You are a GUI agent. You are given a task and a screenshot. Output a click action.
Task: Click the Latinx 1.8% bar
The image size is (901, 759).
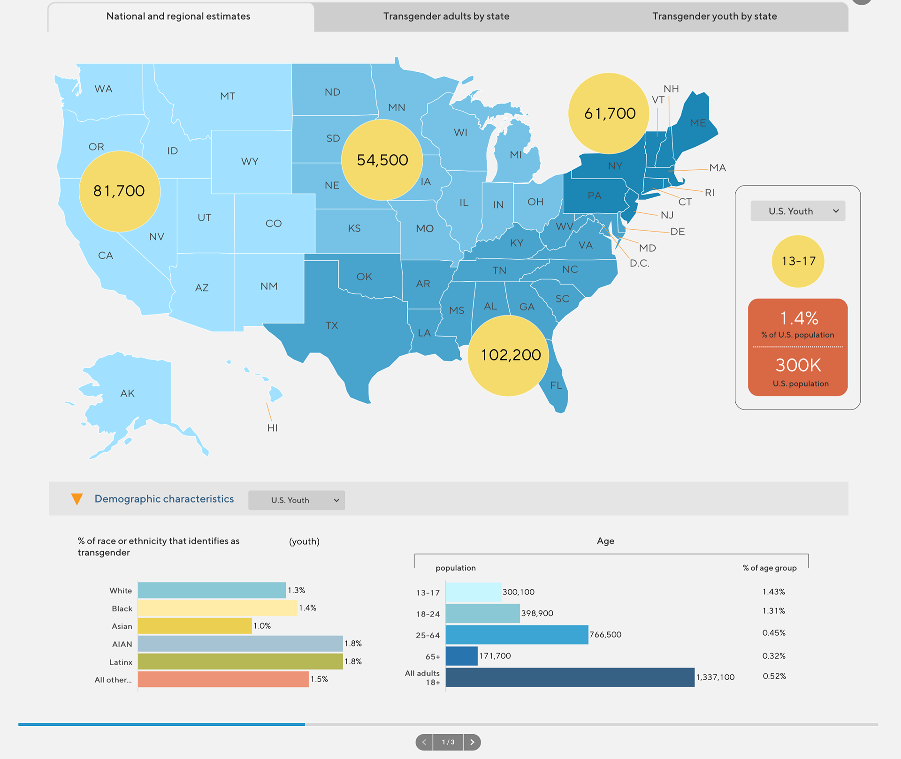(x=240, y=661)
